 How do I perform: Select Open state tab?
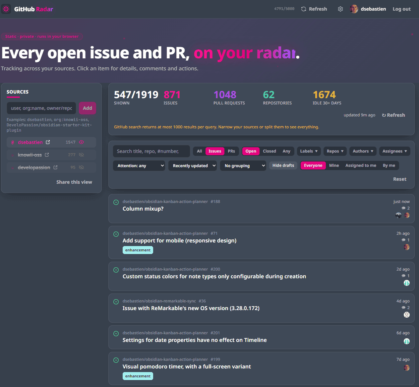(251, 151)
